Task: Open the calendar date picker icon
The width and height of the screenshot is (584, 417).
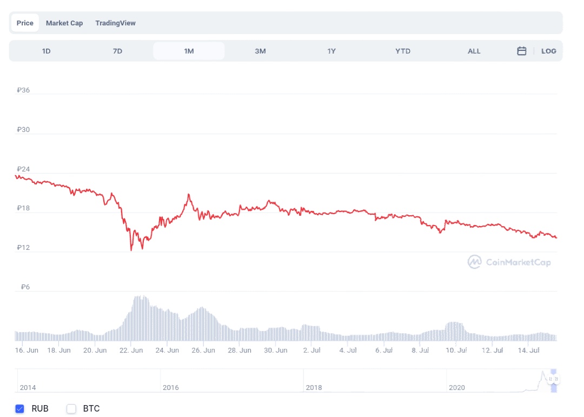Action: (521, 50)
